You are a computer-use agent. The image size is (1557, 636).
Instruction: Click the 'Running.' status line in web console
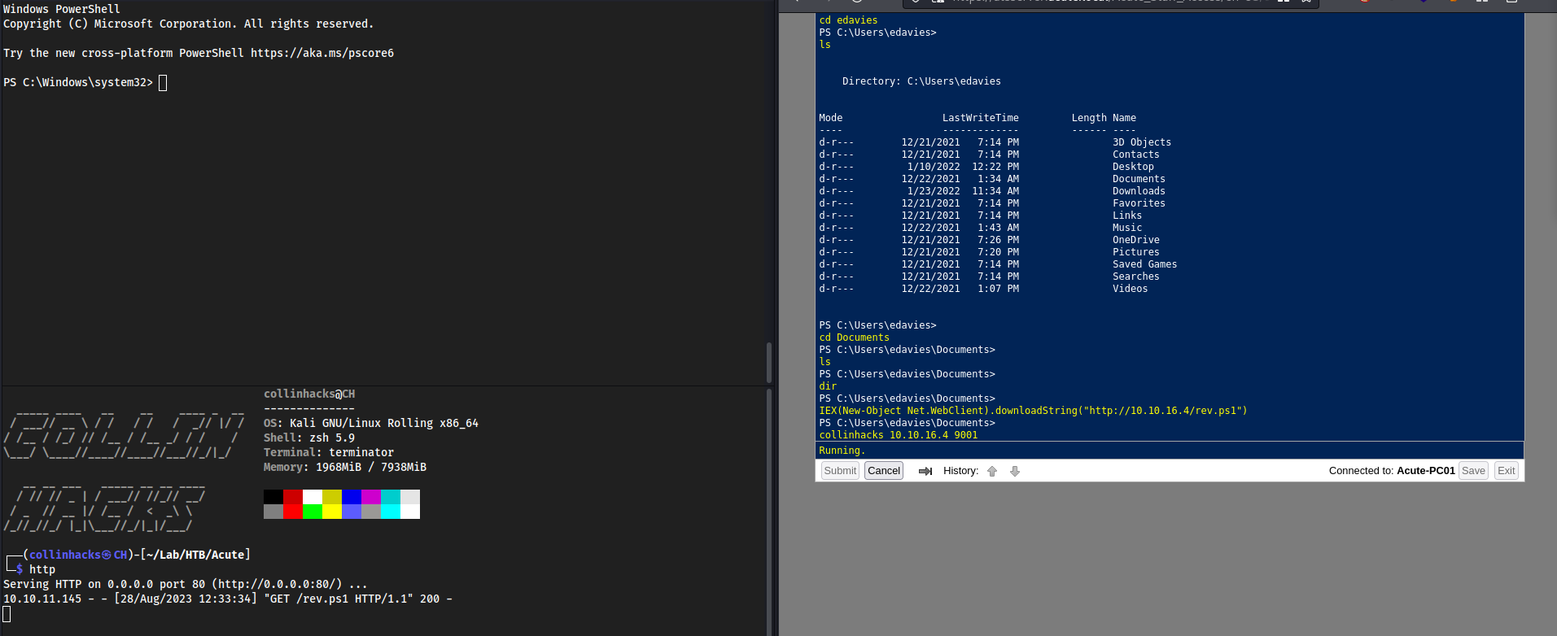pyautogui.click(x=842, y=451)
